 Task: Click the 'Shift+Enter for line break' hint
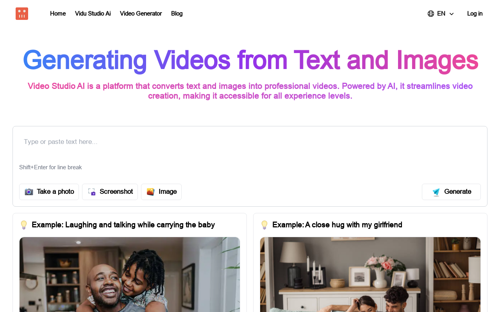(x=50, y=167)
